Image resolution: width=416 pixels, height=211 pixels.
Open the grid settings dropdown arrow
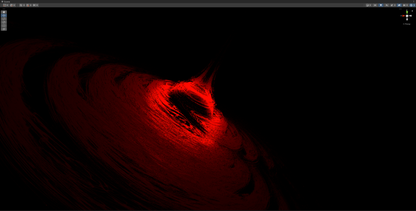[x=24, y=5]
